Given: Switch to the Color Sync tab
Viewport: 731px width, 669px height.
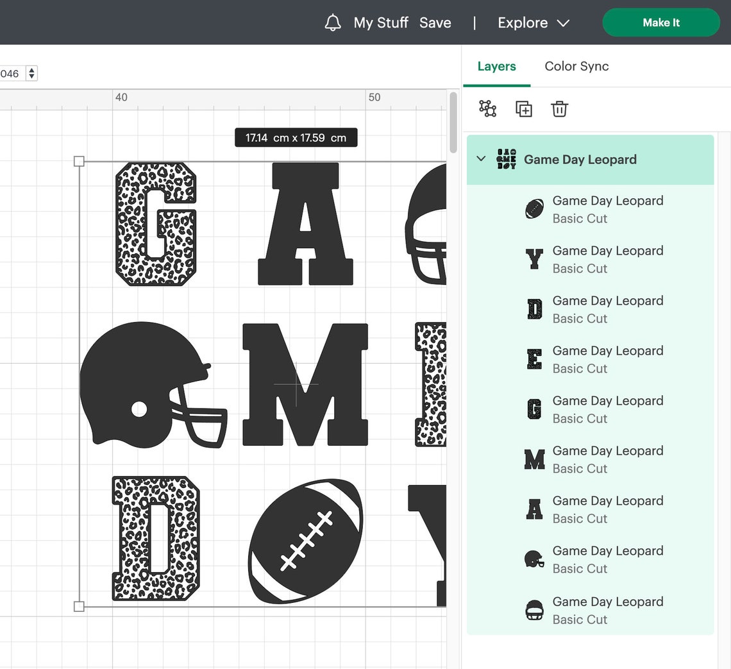Looking at the screenshot, I should pyautogui.click(x=576, y=66).
